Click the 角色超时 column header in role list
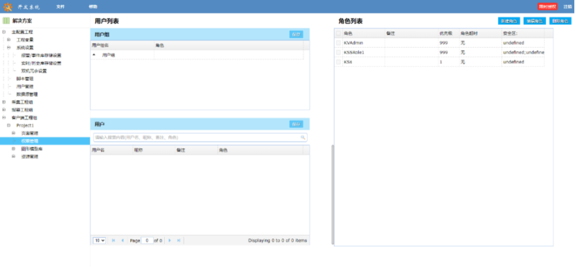The image size is (575, 268). 480,33
